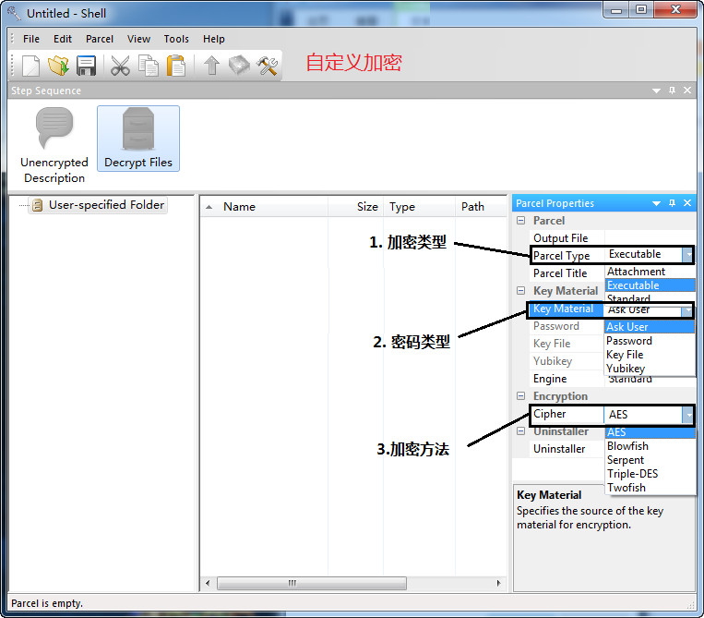Click the Parcel is empty status text

point(47,603)
